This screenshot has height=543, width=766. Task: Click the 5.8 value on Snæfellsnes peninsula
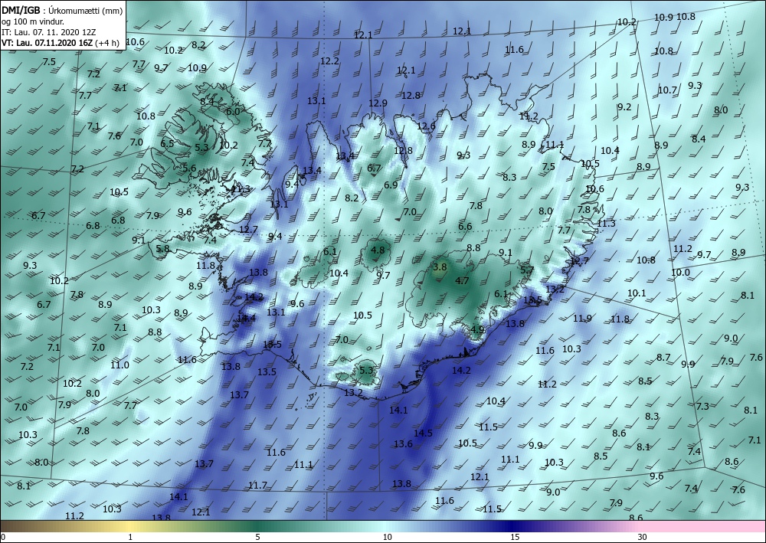[162, 249]
